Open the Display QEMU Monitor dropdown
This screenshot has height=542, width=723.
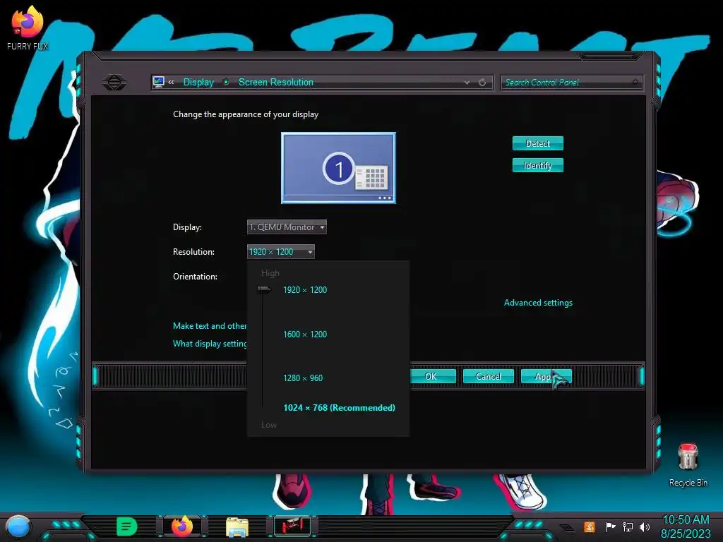[287, 227]
